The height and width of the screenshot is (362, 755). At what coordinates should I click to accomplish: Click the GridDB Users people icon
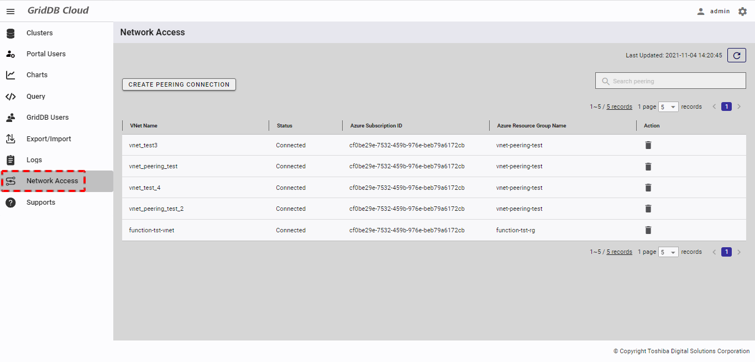click(11, 118)
